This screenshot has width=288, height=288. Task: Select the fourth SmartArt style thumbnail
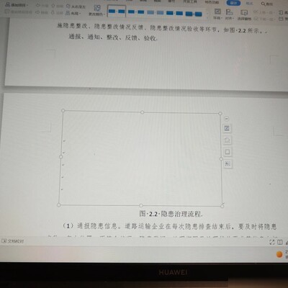click(x=174, y=13)
